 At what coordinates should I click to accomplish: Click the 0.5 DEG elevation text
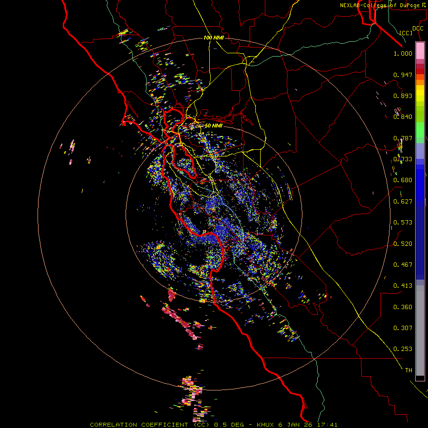229,425
